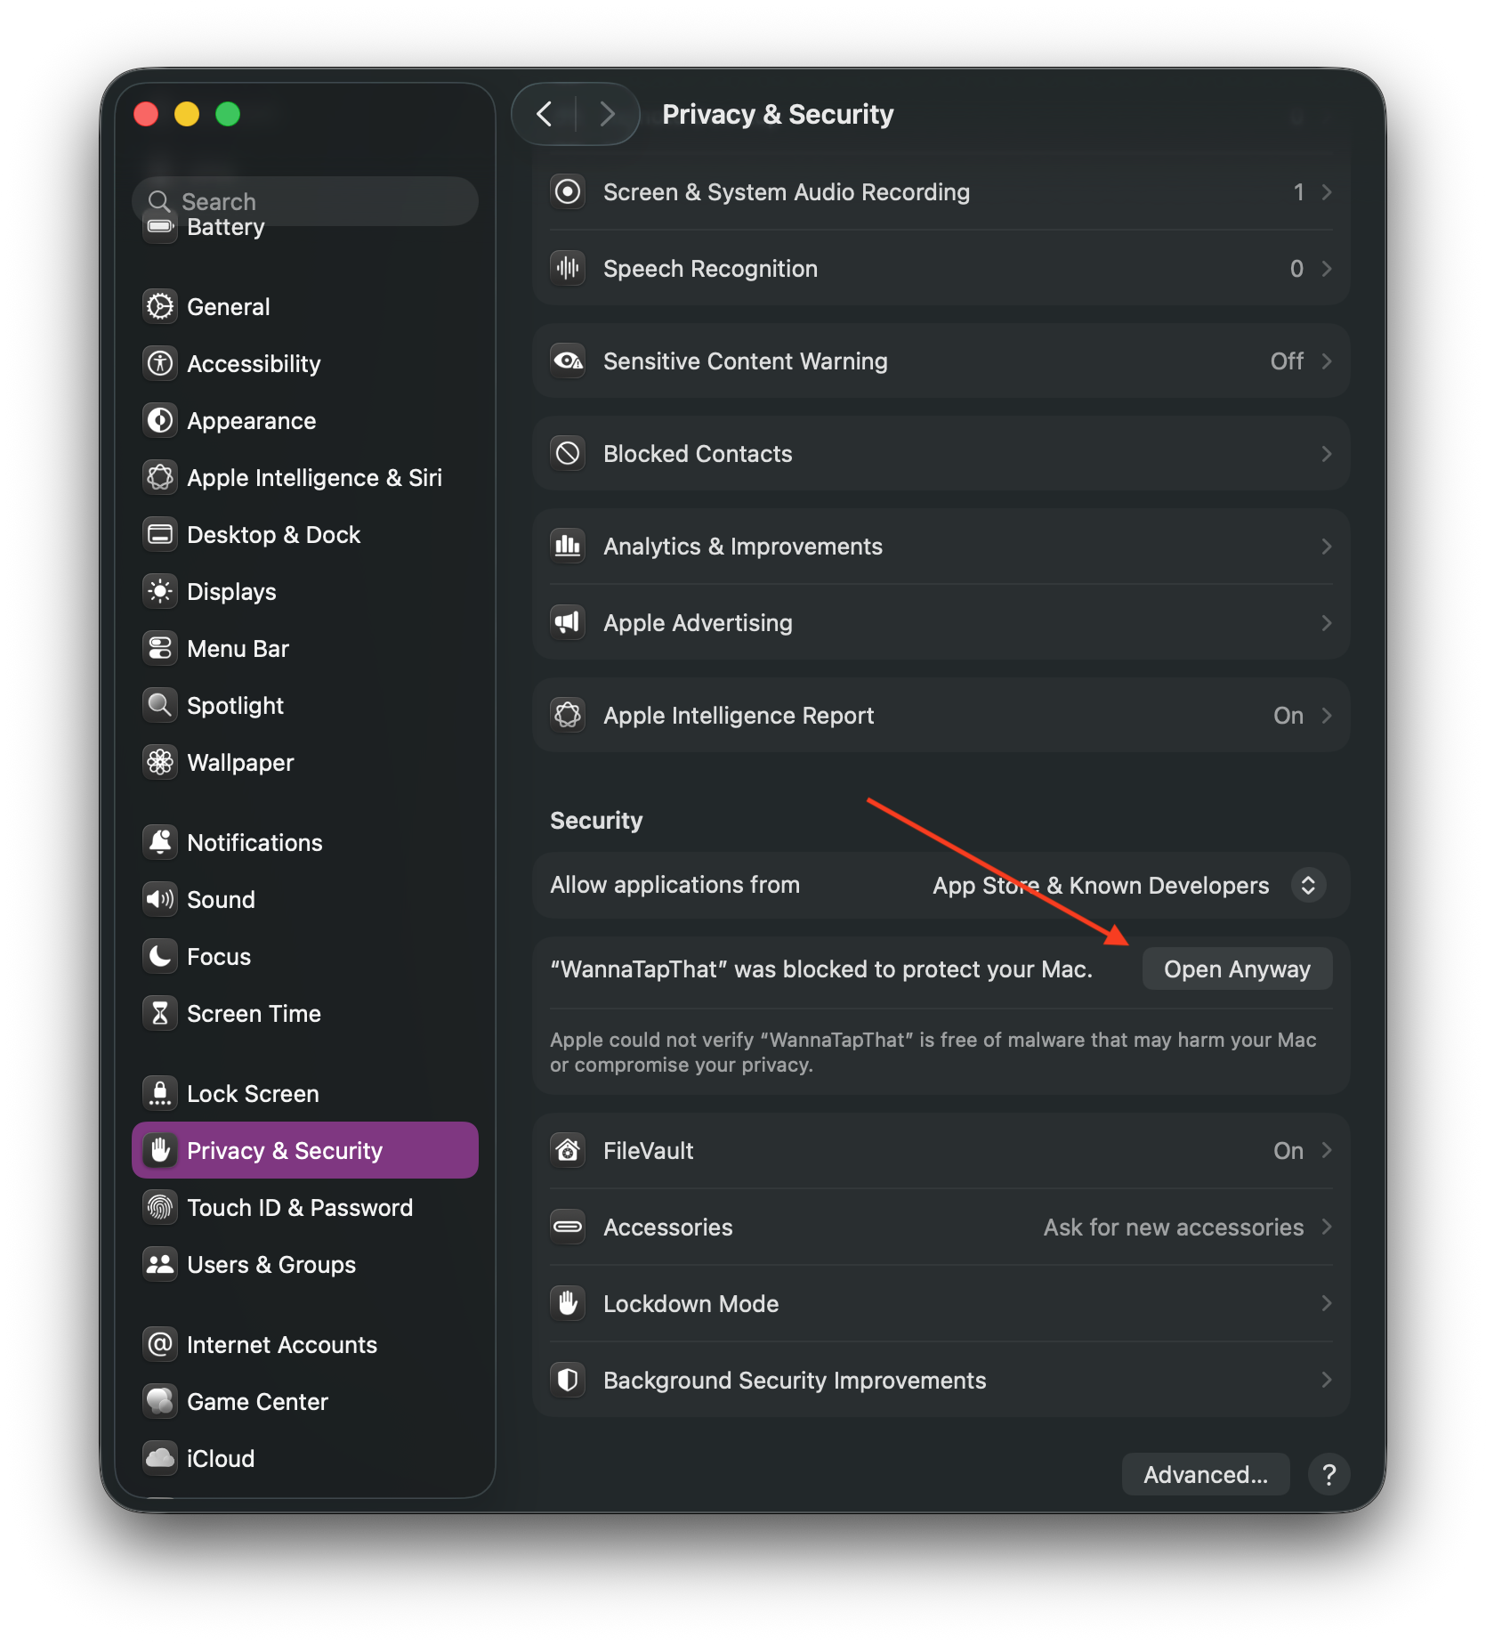The height and width of the screenshot is (1645, 1486).
Task: Select Displays label in sidebar
Action: [x=231, y=591]
